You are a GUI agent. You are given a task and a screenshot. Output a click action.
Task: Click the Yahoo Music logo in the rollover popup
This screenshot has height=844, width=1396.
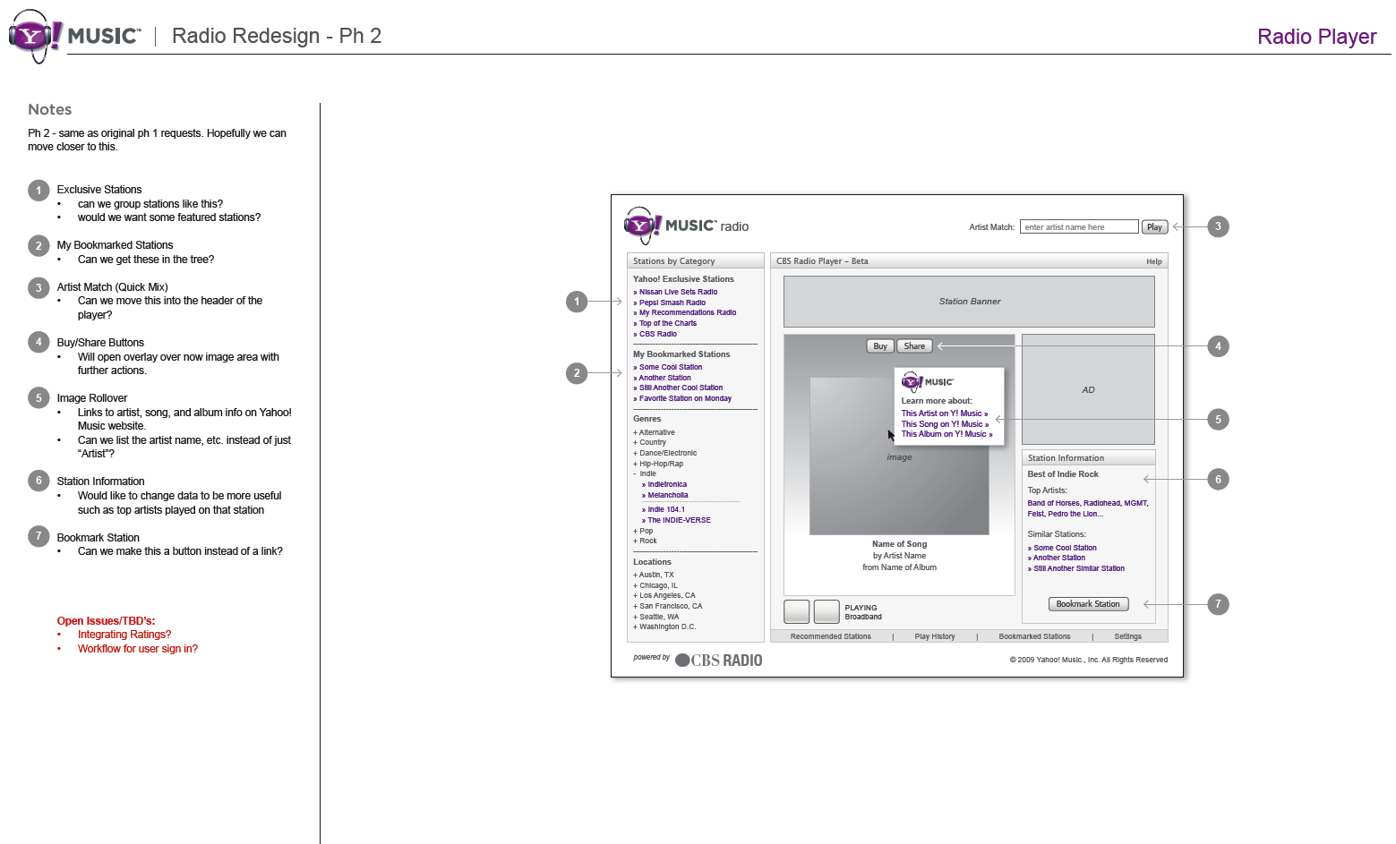click(927, 382)
